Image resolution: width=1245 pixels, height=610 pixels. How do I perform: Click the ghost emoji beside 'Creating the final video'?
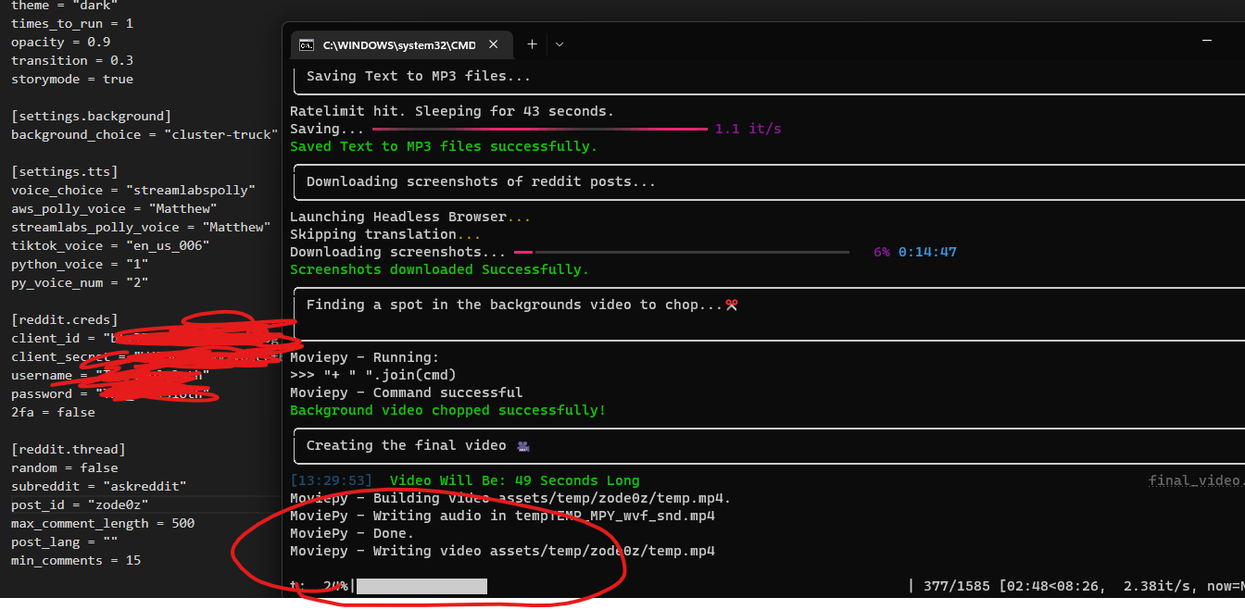tap(522, 445)
